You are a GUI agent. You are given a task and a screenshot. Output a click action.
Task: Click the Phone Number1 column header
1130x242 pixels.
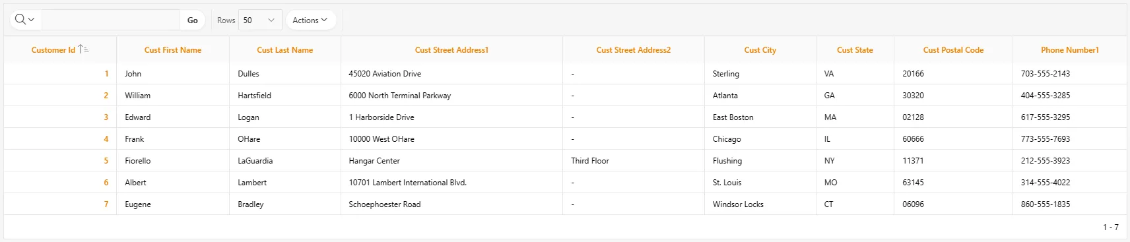[x=1070, y=49]
